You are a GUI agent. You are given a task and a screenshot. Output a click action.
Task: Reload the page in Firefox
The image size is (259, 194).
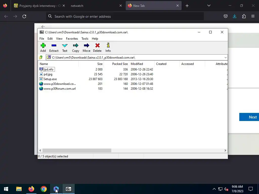pos(24,16)
